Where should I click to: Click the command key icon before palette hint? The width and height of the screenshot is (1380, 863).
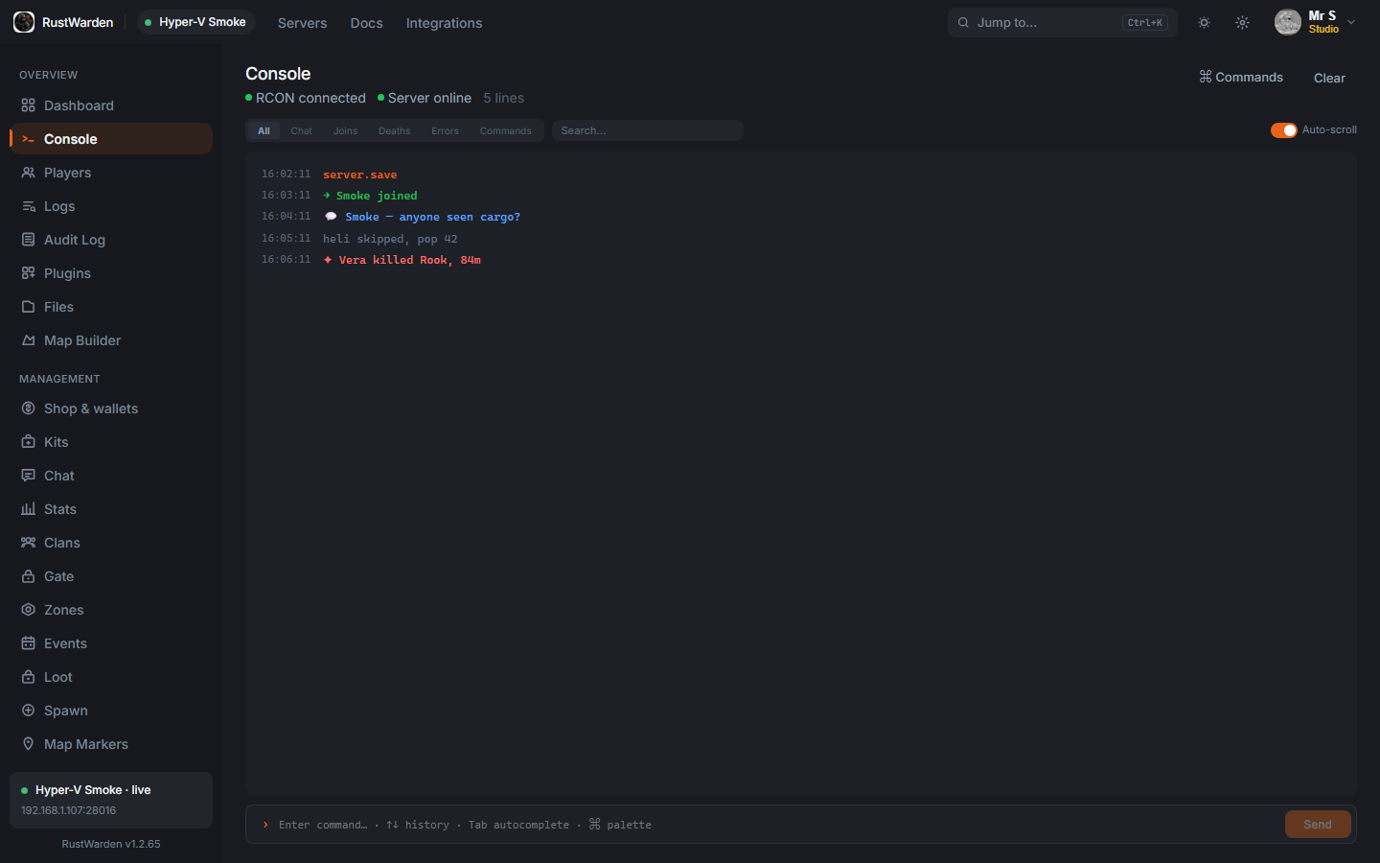point(594,824)
